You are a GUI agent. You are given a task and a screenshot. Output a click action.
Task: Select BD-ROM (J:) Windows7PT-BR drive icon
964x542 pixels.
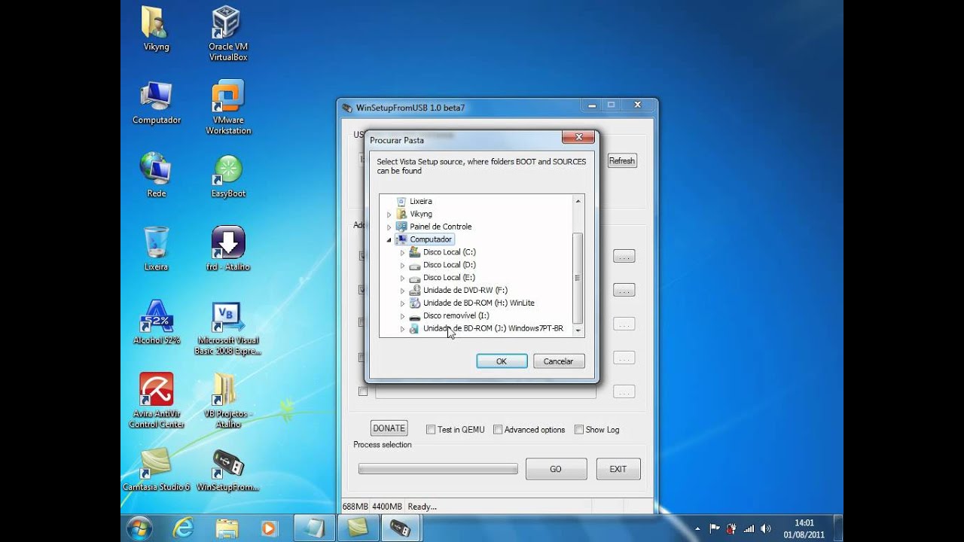[414, 329]
